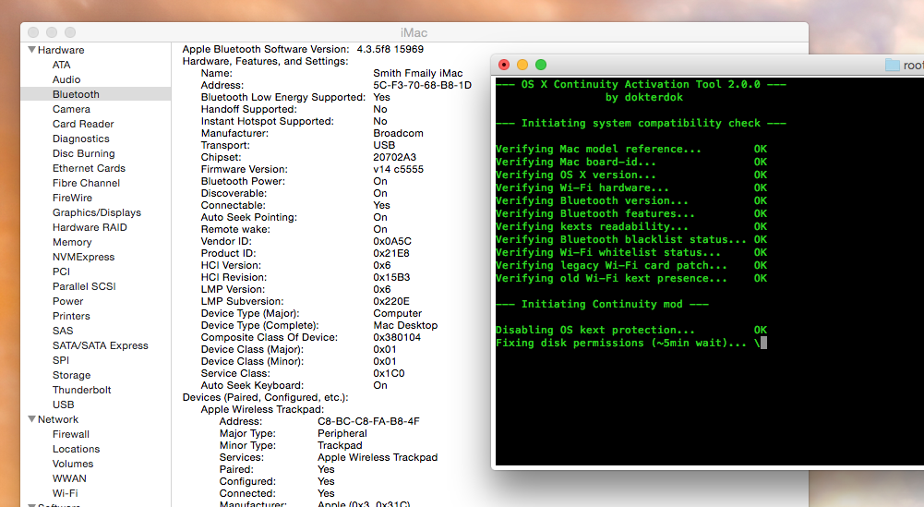Select Locations under Network
The width and height of the screenshot is (924, 507).
coord(76,449)
